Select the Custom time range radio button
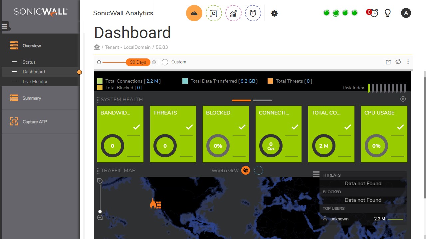The width and height of the screenshot is (426, 239). (x=165, y=62)
